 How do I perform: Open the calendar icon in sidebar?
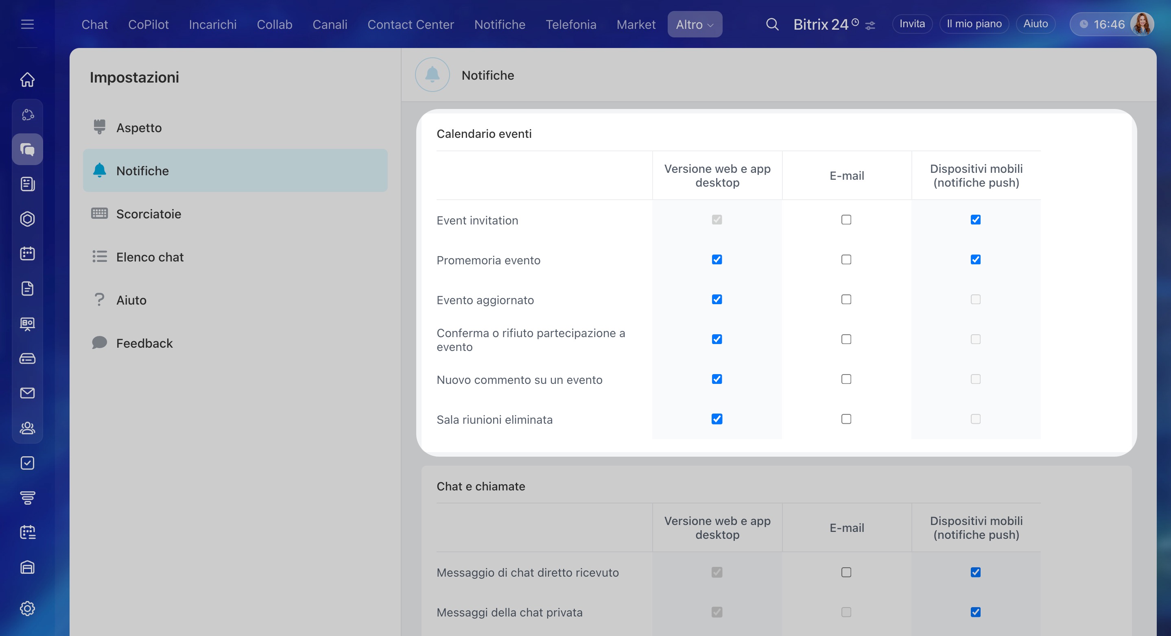point(27,253)
